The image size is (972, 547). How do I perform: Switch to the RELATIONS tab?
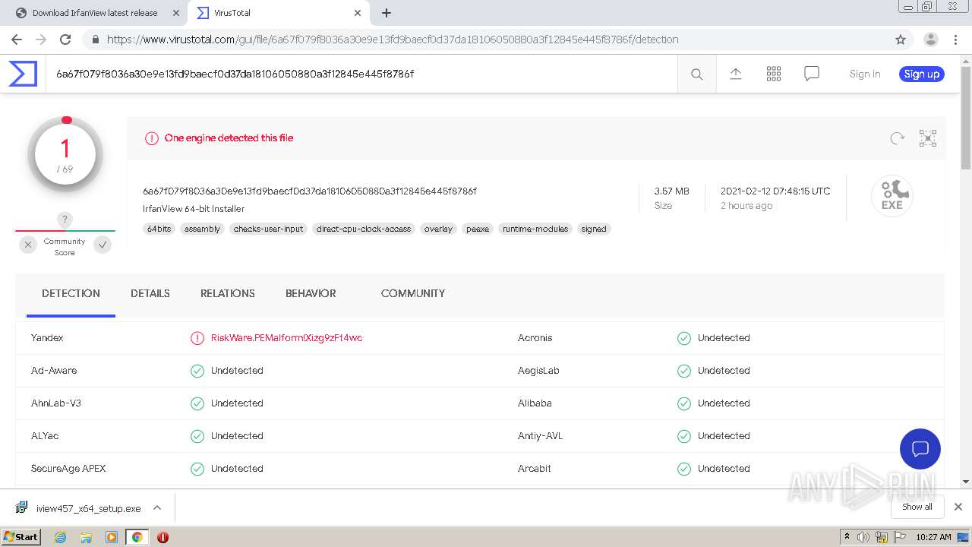pyautogui.click(x=228, y=293)
